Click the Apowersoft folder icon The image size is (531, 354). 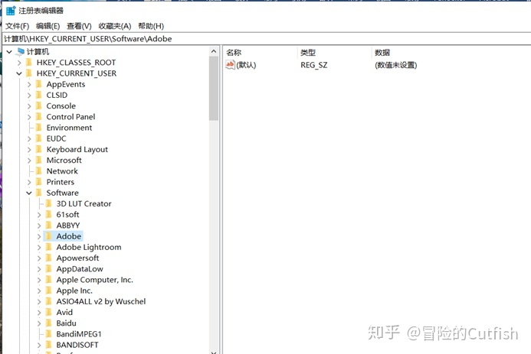coord(49,258)
